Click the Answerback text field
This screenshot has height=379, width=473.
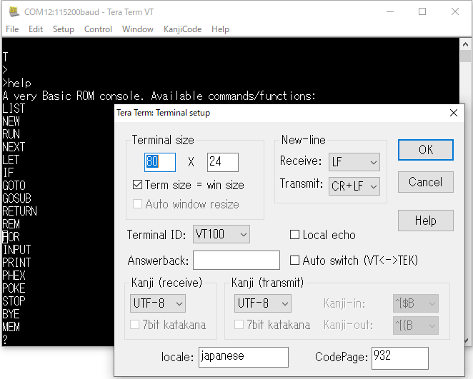tap(236, 261)
